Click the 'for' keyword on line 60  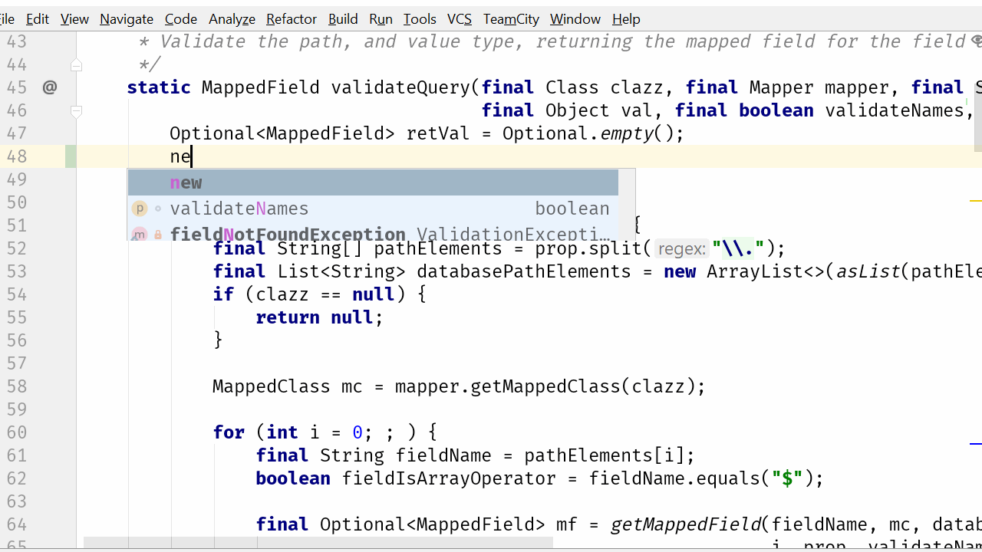tap(229, 432)
